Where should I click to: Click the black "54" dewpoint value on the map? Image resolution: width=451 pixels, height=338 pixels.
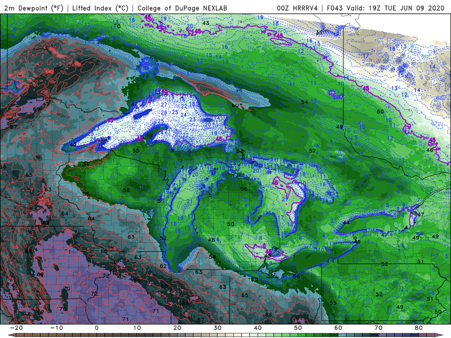[304, 102]
